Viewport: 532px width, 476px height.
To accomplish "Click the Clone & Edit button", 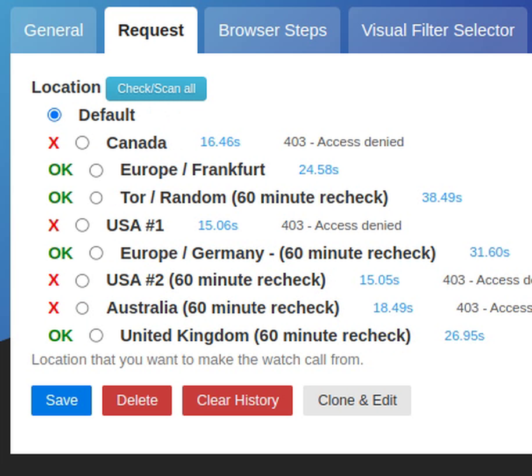I will (x=357, y=401).
